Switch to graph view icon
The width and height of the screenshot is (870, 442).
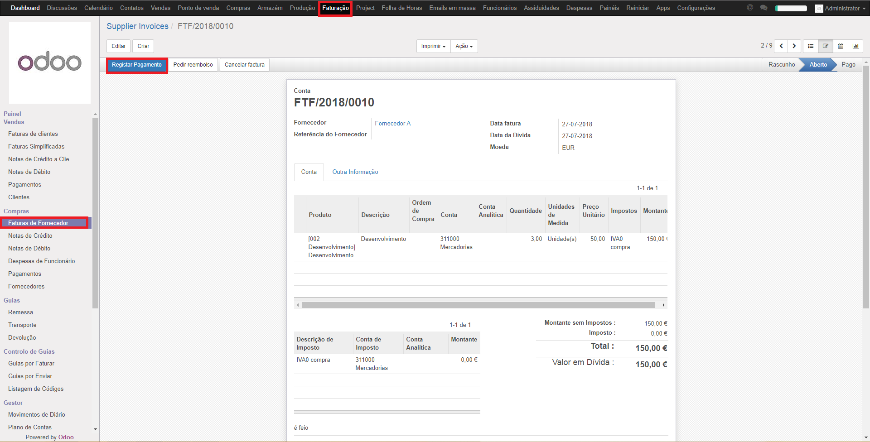[855, 46]
